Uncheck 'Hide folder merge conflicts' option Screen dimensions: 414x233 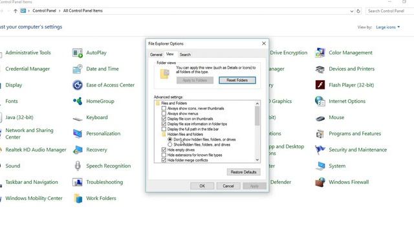[164, 160]
